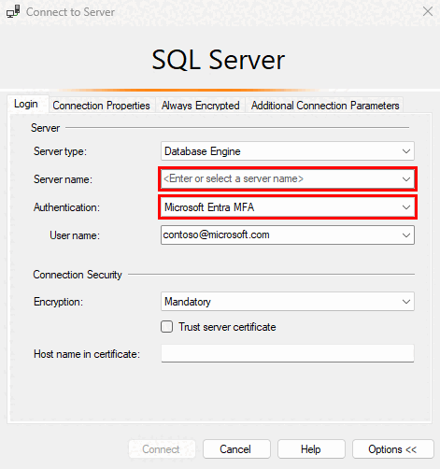Expand the Server type dropdown arrow
This screenshot has height=469, width=440.
pos(406,151)
